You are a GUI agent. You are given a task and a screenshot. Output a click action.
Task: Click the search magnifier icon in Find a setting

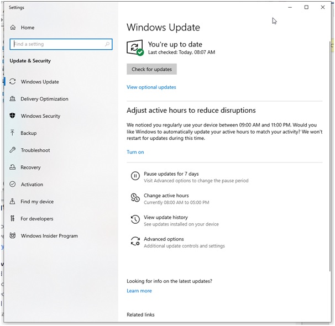pos(107,44)
